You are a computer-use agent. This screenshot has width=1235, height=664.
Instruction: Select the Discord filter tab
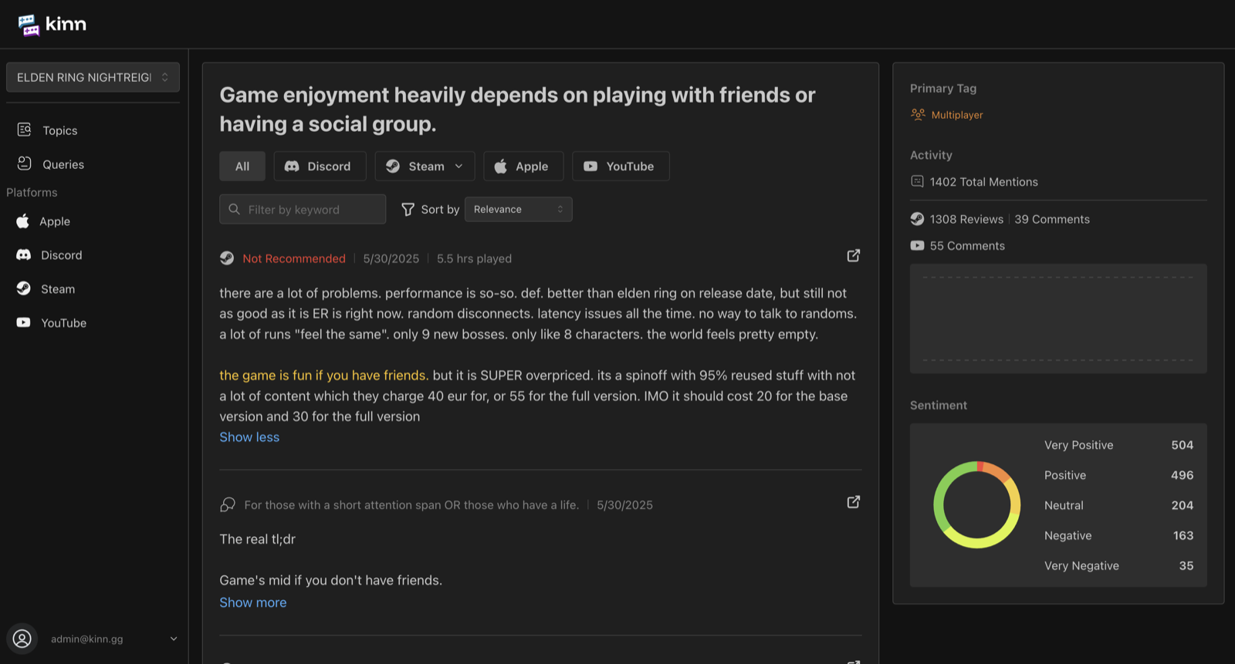tap(320, 166)
